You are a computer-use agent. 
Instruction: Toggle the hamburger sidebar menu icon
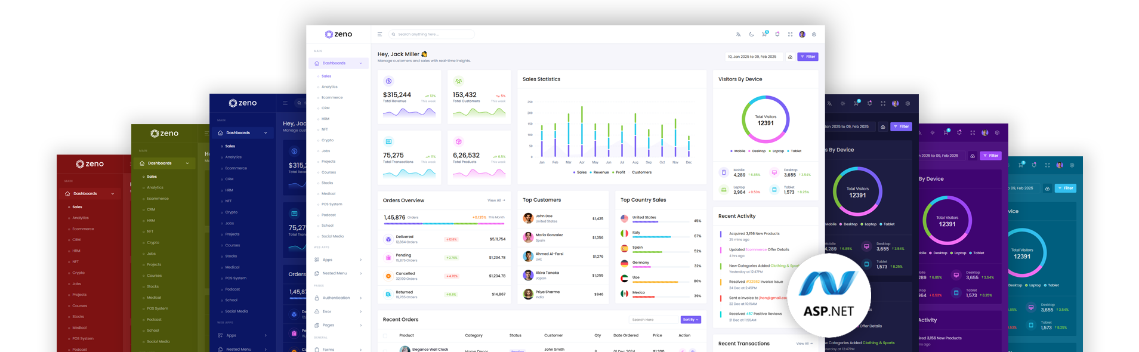tap(379, 35)
